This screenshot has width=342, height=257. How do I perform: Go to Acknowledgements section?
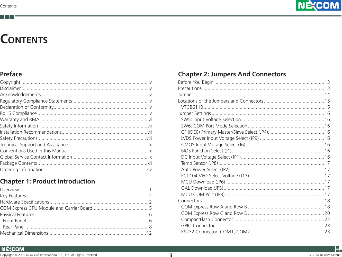pos(76,95)
